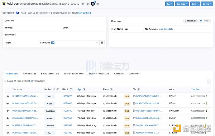Click the Method column info icon

click(54, 89)
